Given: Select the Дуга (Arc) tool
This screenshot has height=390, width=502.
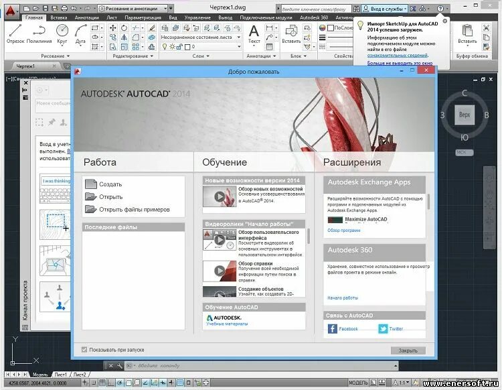Looking at the screenshot, I should 80,34.
